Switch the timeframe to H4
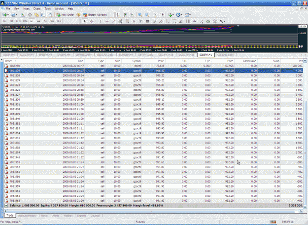The width and height of the screenshot is (308, 225). pos(38,21)
